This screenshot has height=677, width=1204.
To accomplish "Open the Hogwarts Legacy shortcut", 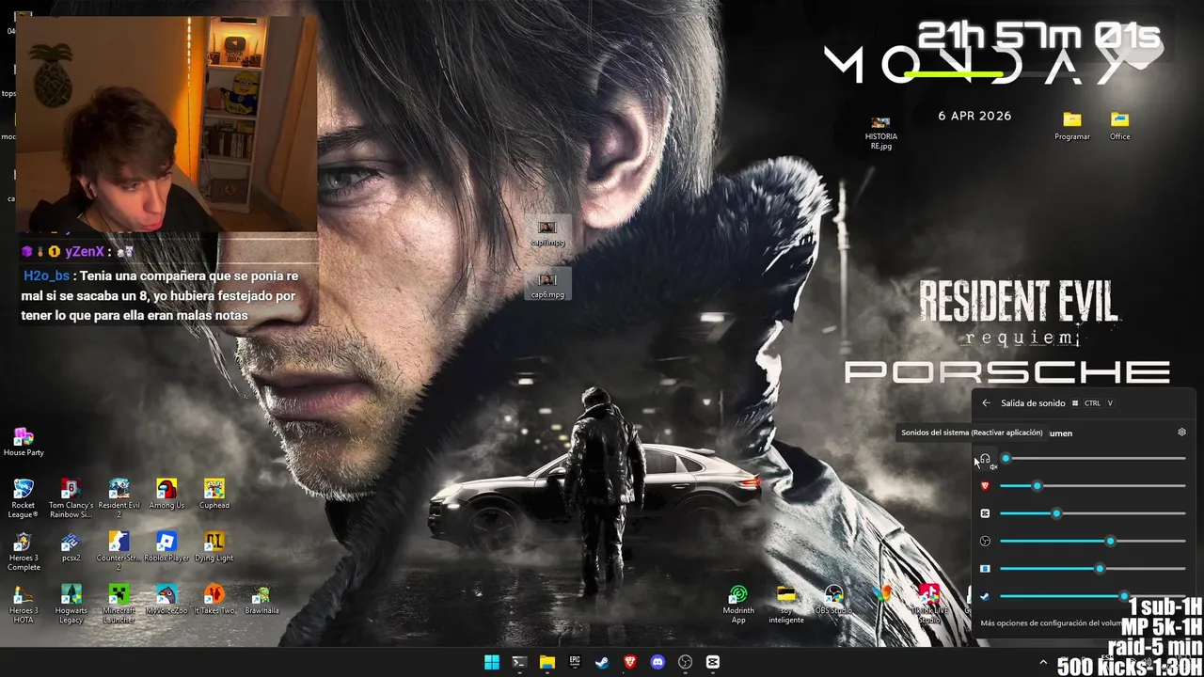I will (71, 605).
